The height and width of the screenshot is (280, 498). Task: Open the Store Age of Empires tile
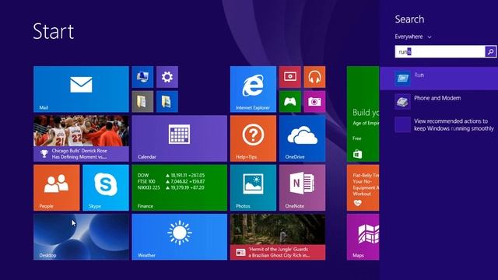point(363,114)
